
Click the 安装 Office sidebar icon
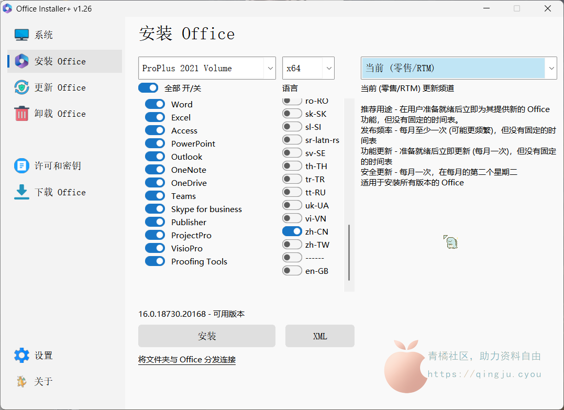tap(21, 61)
